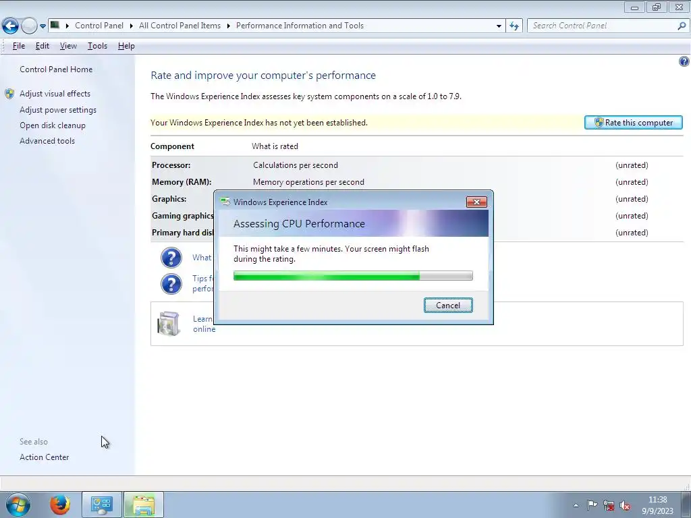Restore down the Control Panel window
Image resolution: width=691 pixels, height=518 pixels.
pyautogui.click(x=656, y=7)
